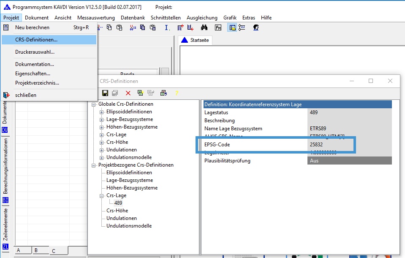Image resolution: width=405 pixels, height=258 pixels.
Task: Click the cut rows scissors icon
Action: coord(133,27)
